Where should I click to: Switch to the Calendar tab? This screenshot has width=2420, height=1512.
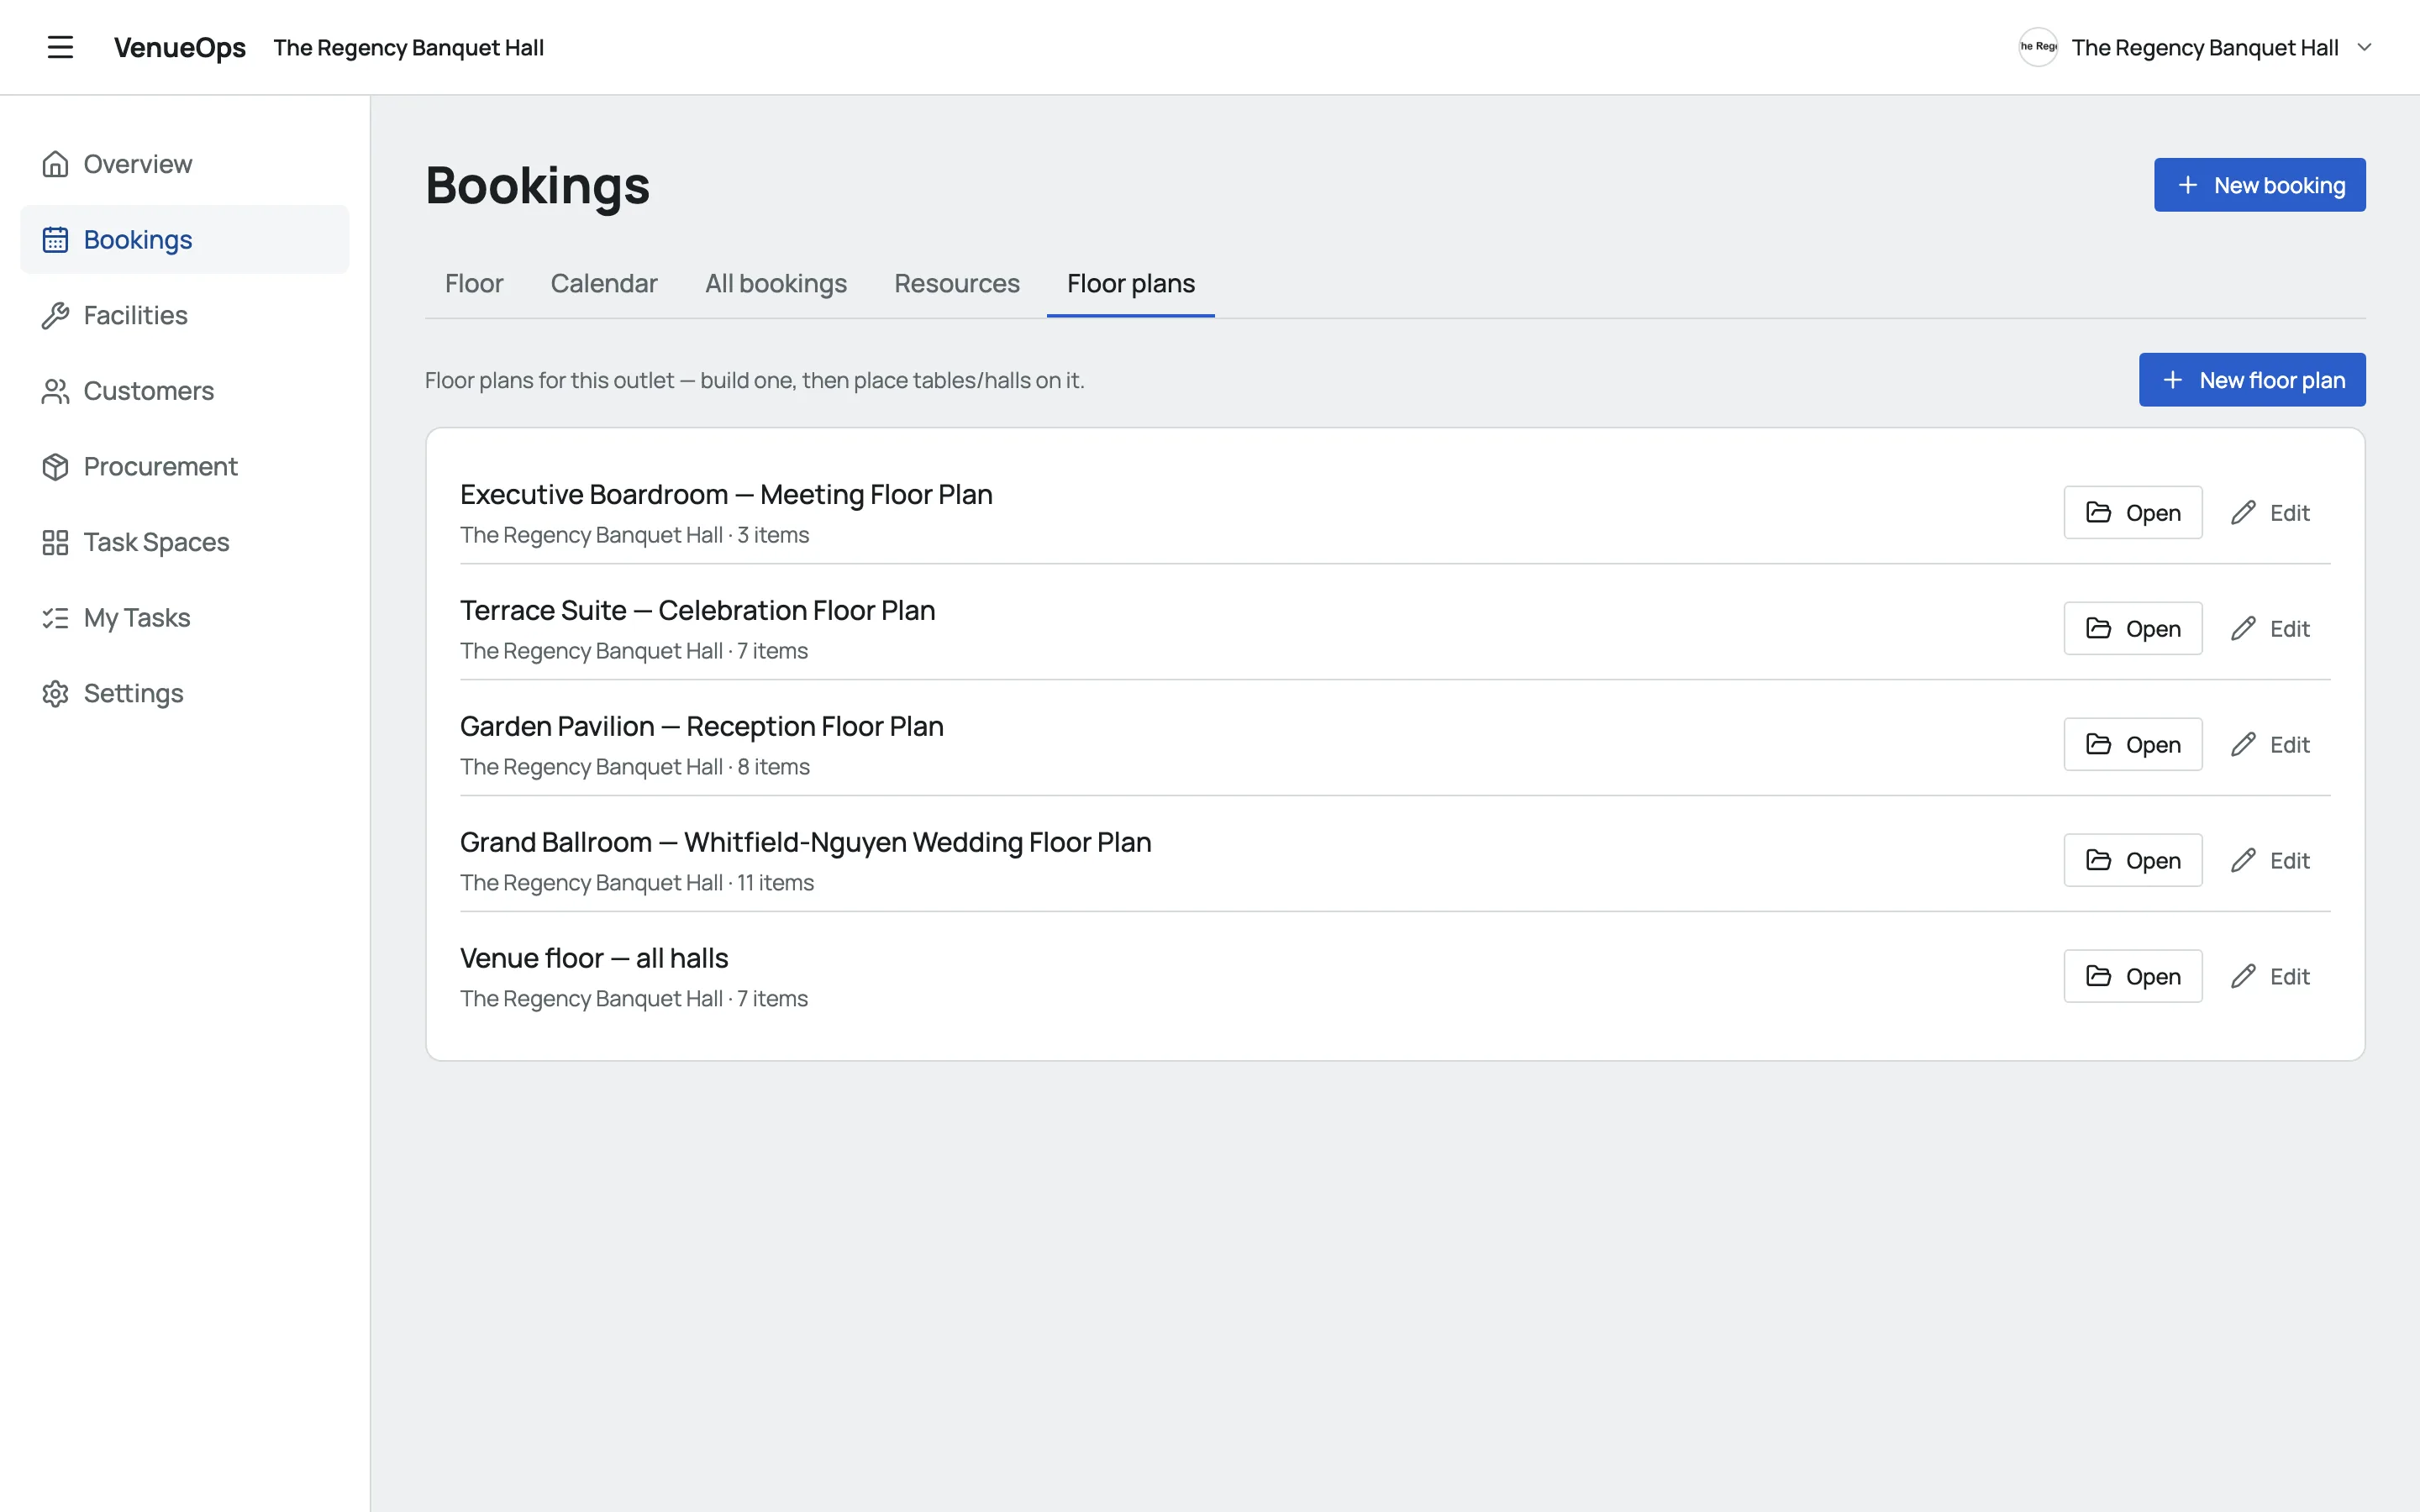604,284
